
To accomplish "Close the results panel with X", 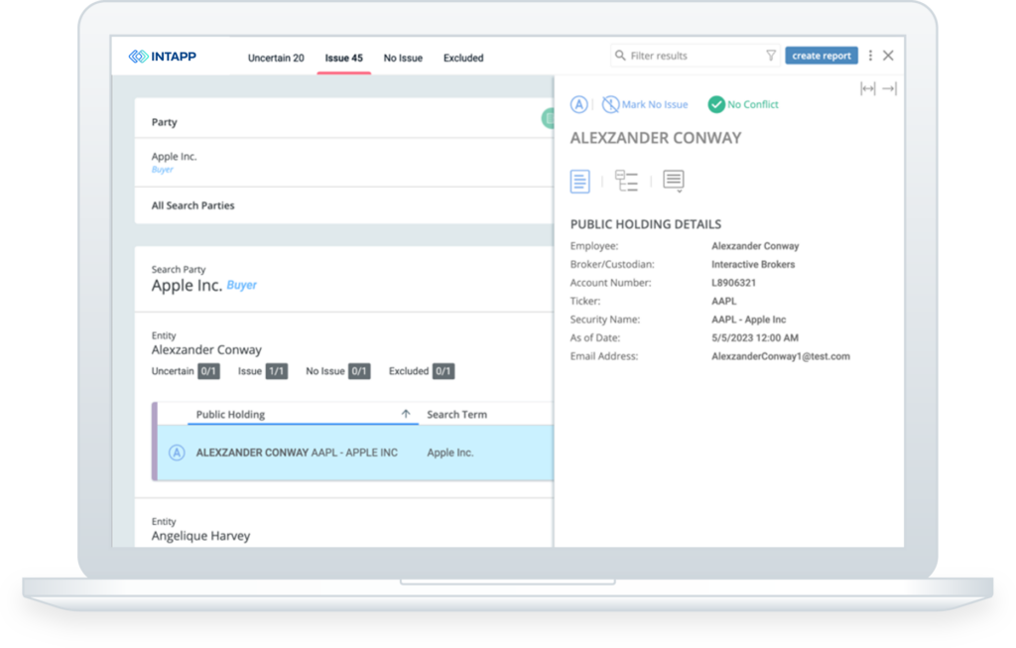I will coord(888,56).
